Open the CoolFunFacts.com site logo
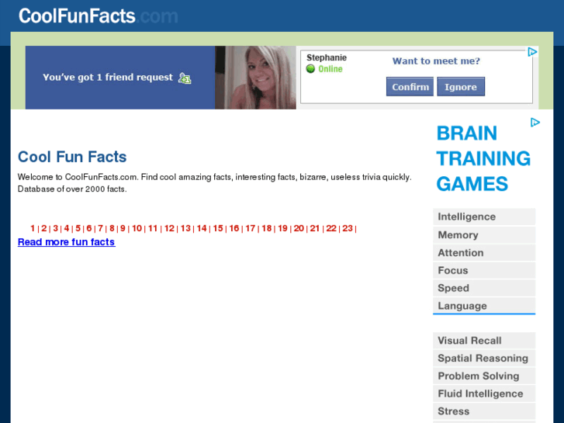This screenshot has height=423, width=564. click(99, 16)
